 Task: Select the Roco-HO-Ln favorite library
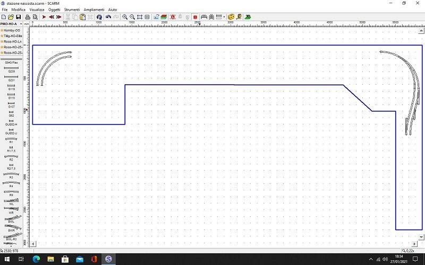12,41
